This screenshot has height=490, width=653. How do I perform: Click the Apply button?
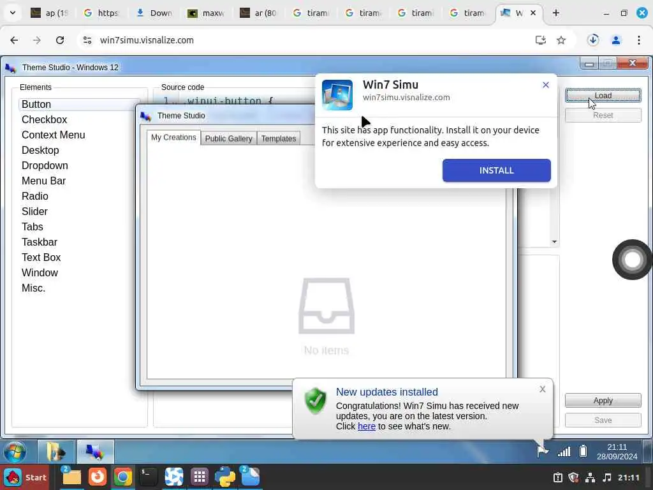(603, 401)
